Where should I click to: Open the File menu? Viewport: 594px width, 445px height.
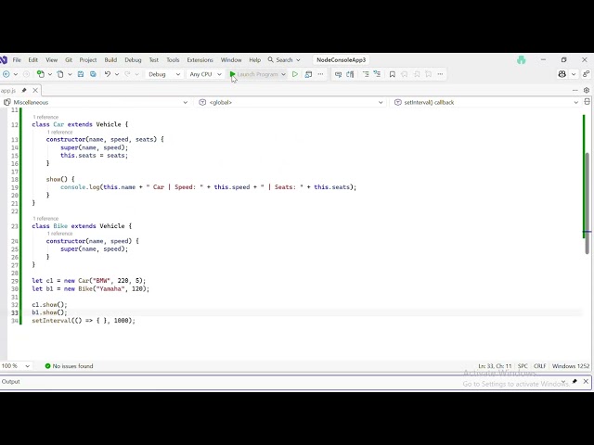tap(17, 59)
